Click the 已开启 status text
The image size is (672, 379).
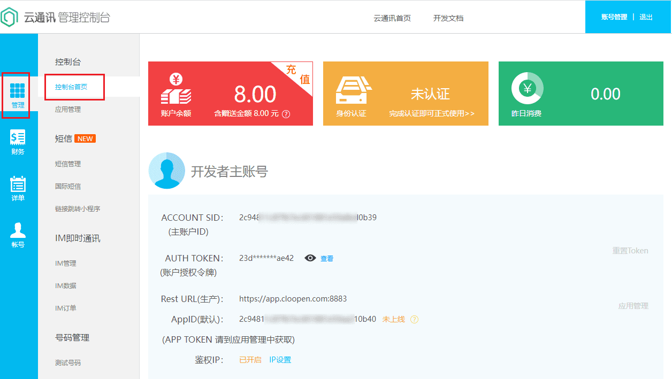pos(250,360)
